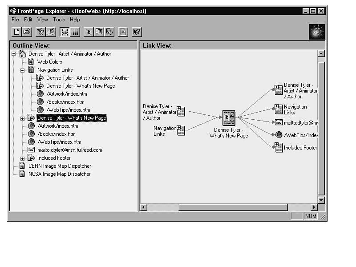356x267 pixels.
Task: Click the center What's New Page icon in Link View
Action: [229, 118]
